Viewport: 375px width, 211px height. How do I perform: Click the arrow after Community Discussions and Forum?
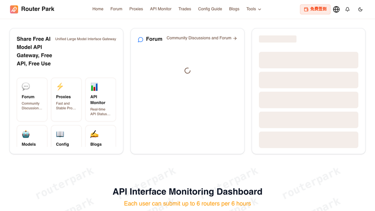pos(235,38)
